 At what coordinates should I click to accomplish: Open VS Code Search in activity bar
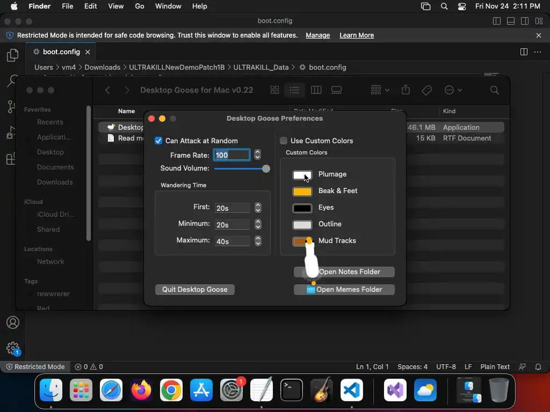point(13,80)
